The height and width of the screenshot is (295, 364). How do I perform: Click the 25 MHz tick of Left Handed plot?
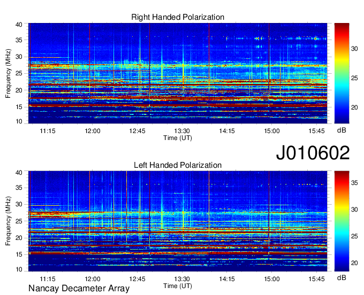(x=19, y=221)
